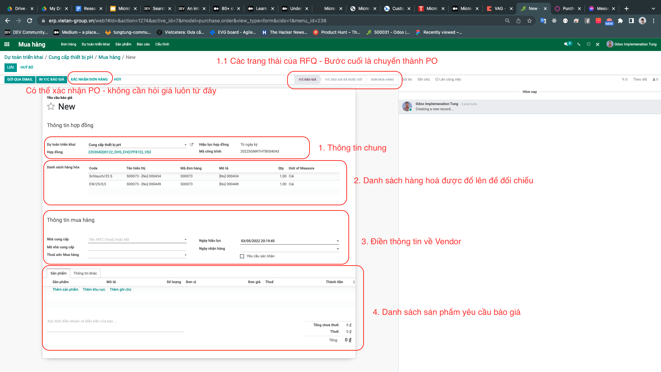The height and width of the screenshot is (372, 661).
Task: Open the Báo cáo menu
Action: 143,44
